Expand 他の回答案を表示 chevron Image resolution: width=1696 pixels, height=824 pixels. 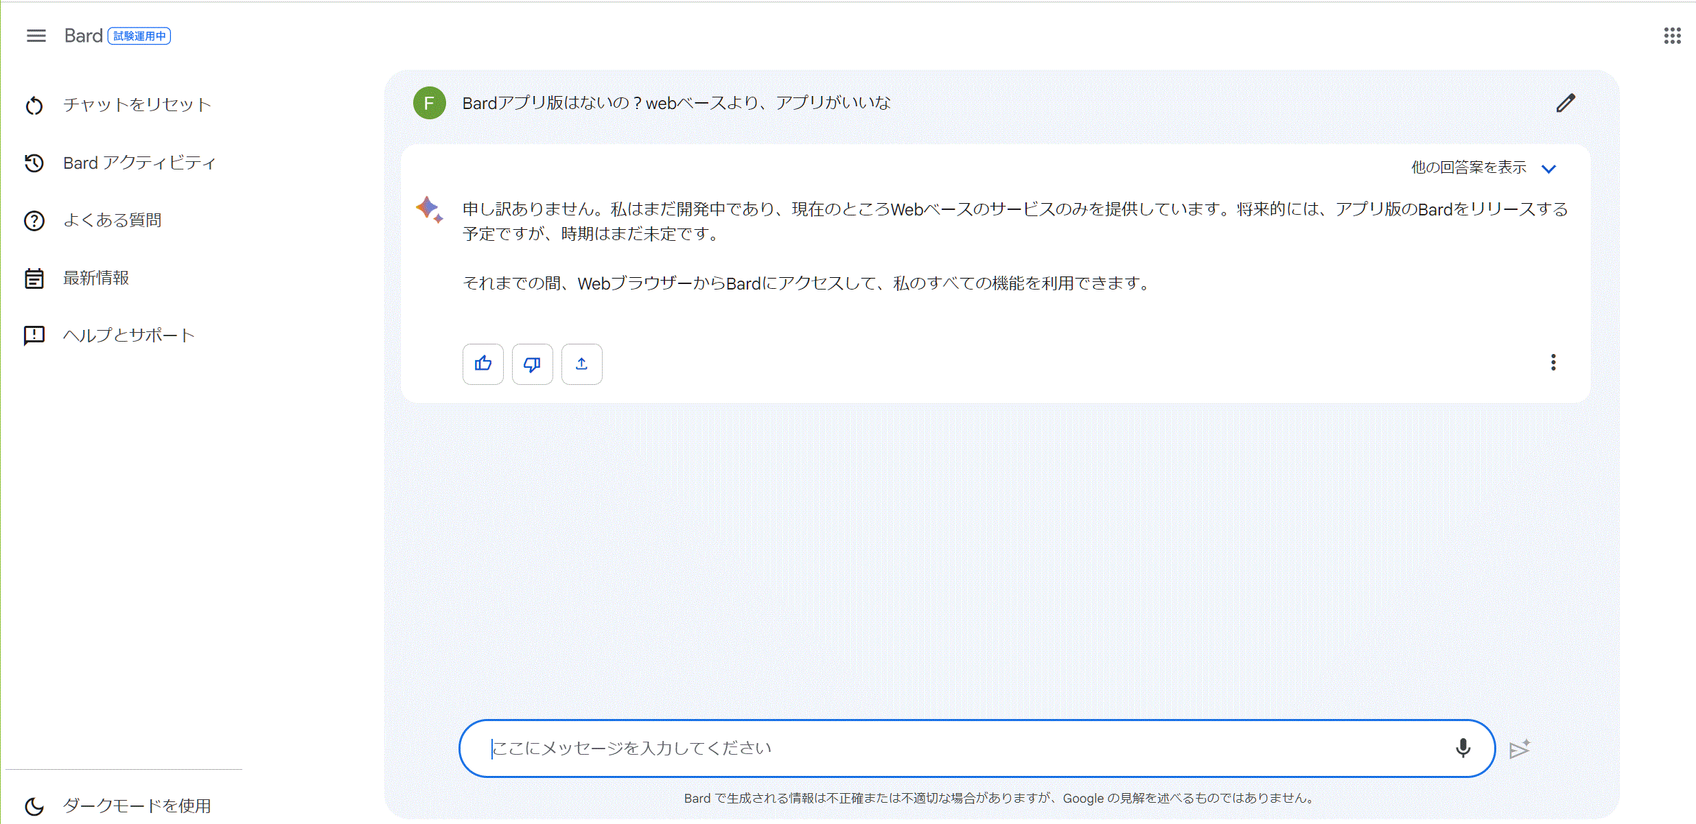point(1548,169)
